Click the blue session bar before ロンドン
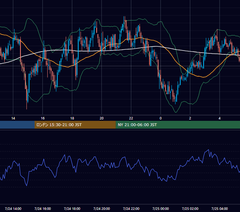Screen dimensions: 240x212 pos(17,125)
